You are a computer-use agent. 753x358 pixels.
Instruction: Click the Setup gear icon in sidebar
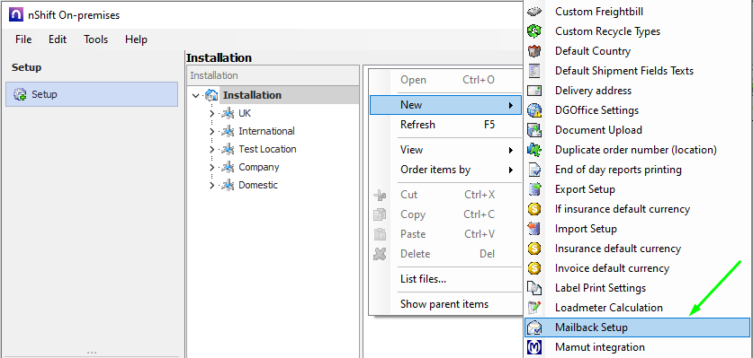click(20, 94)
